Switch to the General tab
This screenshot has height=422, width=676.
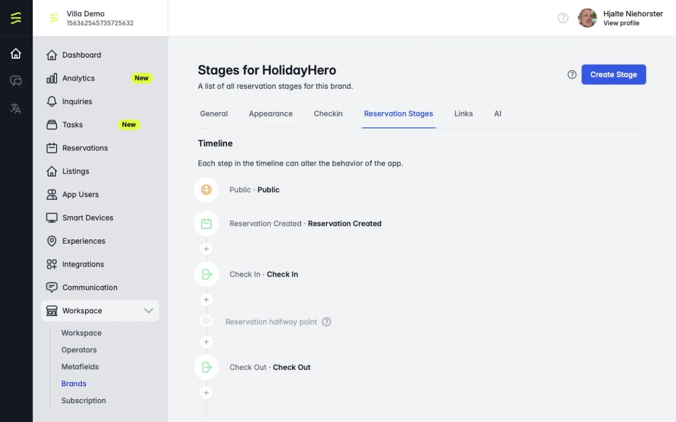tap(214, 114)
